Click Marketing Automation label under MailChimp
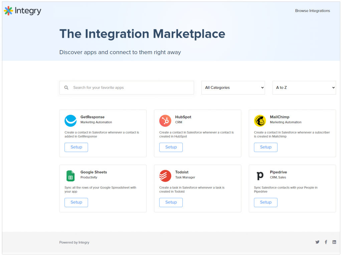Screen dimensions: 342x256 [x=286, y=122]
